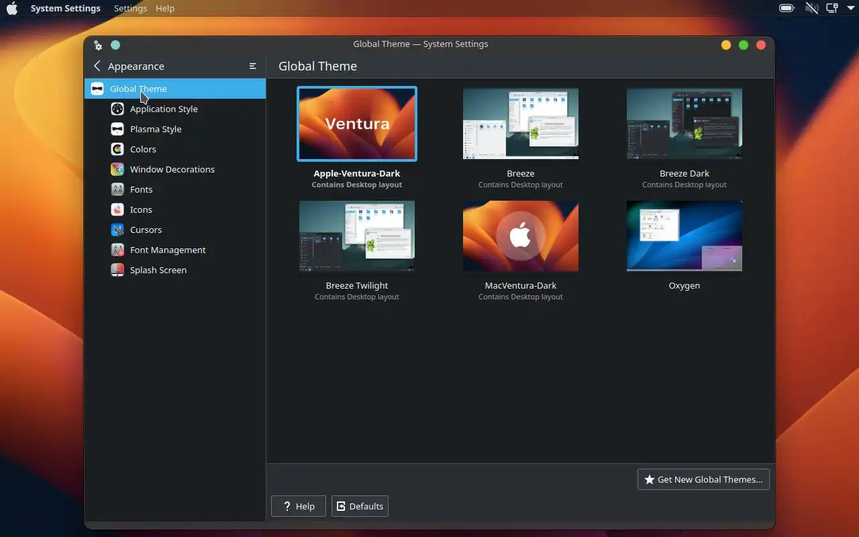Click the Cursors icon
The height and width of the screenshot is (537, 859).
(x=117, y=230)
